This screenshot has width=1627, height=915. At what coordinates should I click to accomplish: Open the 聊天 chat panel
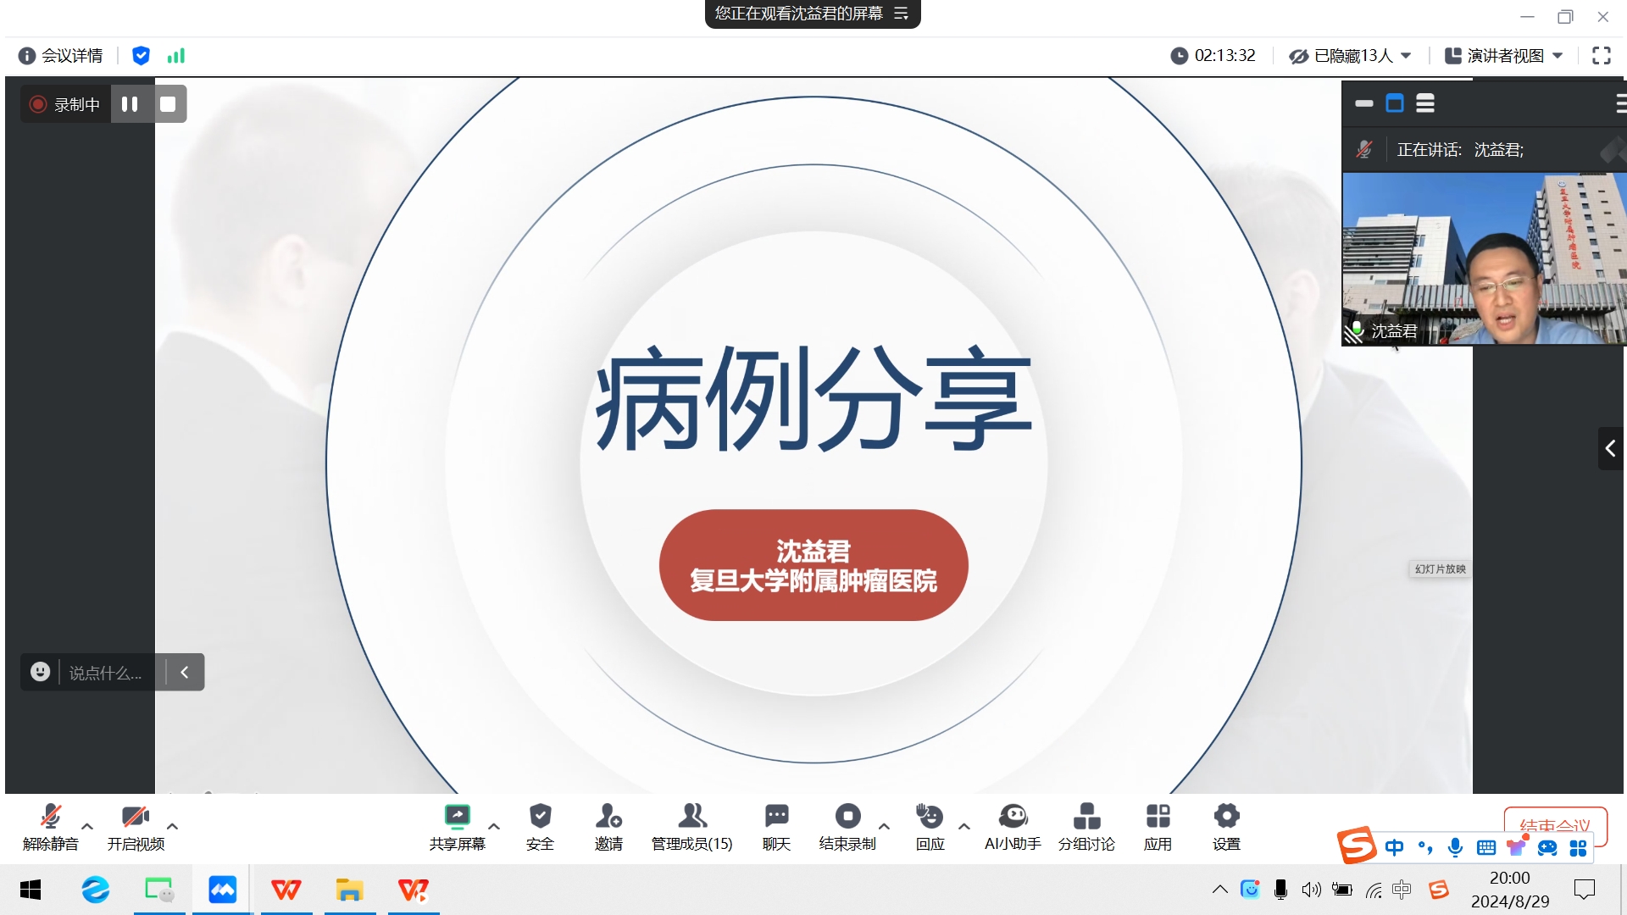point(776,827)
